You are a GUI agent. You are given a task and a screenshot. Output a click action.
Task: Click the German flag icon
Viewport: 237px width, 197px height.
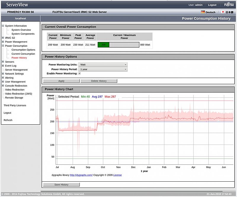203,12
